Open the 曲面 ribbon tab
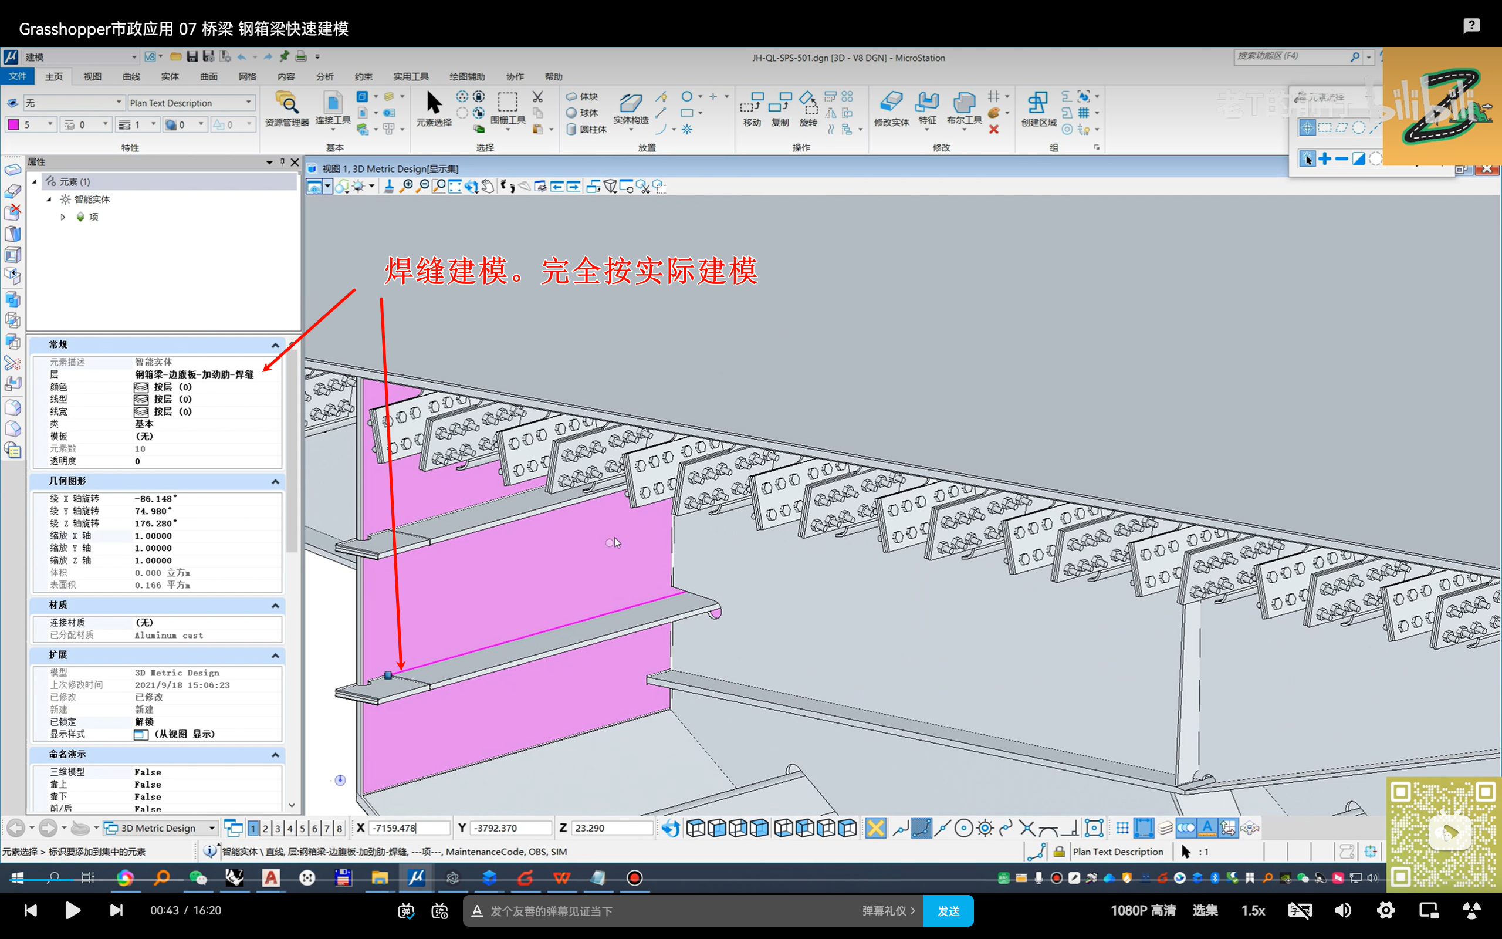 tap(208, 76)
